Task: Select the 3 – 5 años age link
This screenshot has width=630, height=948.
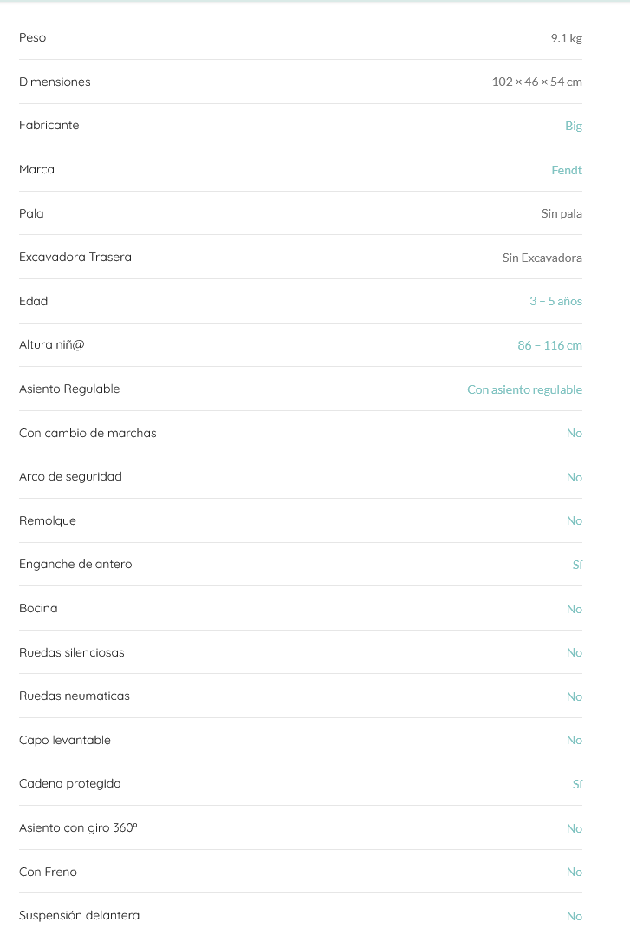Action: pos(555,301)
